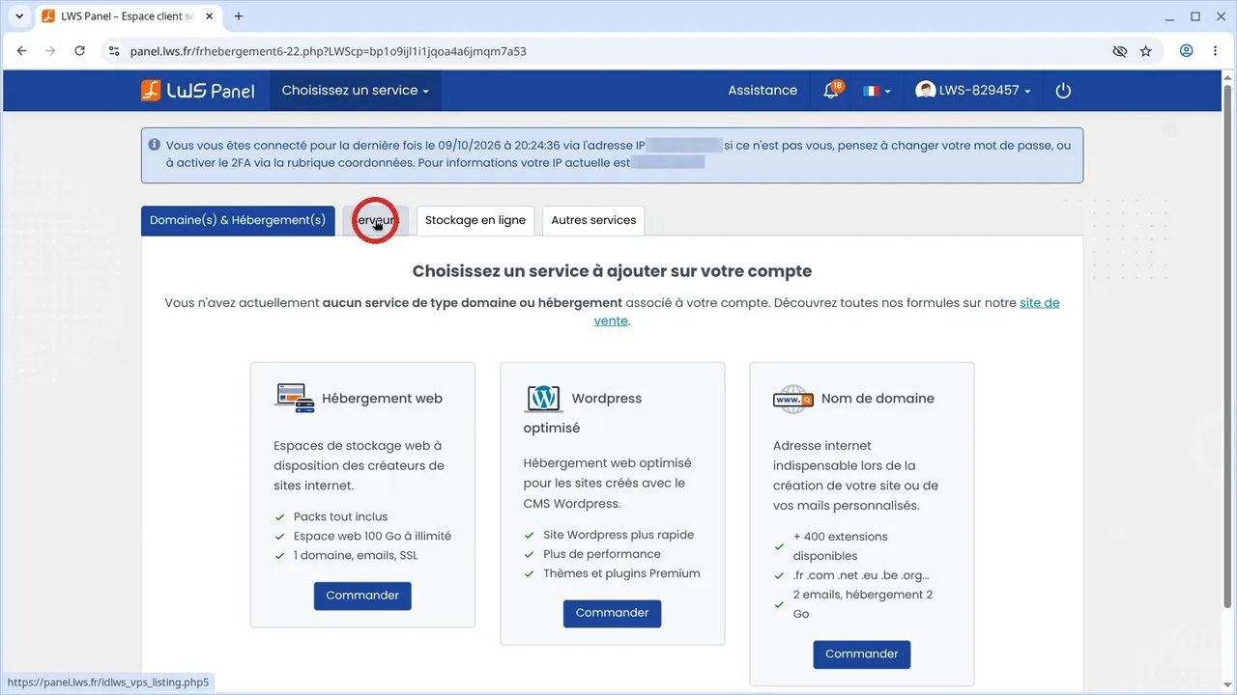Select the LWS Panel browser tab
The image size is (1237, 695).
[129, 16]
